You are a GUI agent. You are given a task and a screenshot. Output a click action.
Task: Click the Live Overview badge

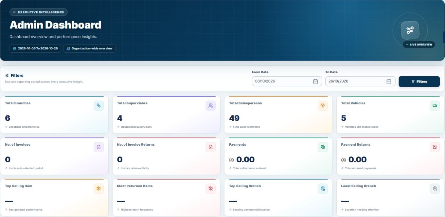point(419,45)
